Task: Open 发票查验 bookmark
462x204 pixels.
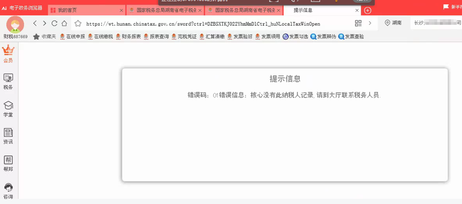Action: coord(351,37)
